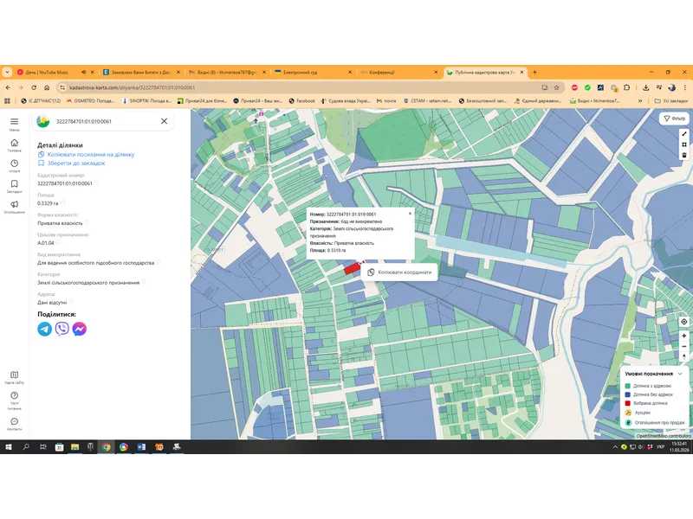
Task: Click the trash delete drawing tool
Action: (x=683, y=155)
